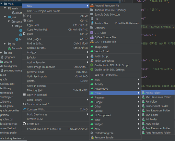Click the Resource Bundle icon
The height and width of the screenshot is (141, 175).
[92, 137]
